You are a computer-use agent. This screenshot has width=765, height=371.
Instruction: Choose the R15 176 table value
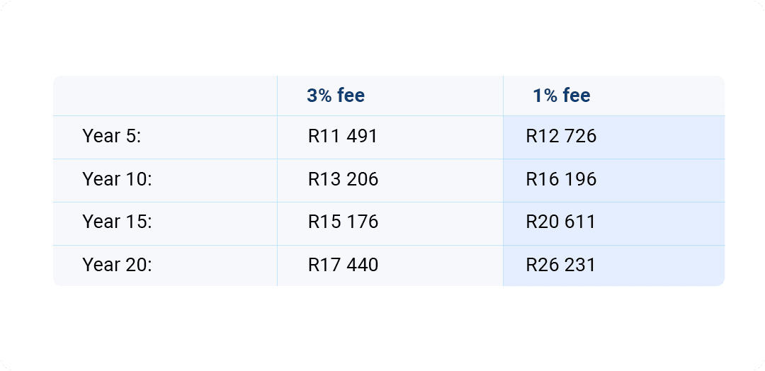tap(343, 222)
